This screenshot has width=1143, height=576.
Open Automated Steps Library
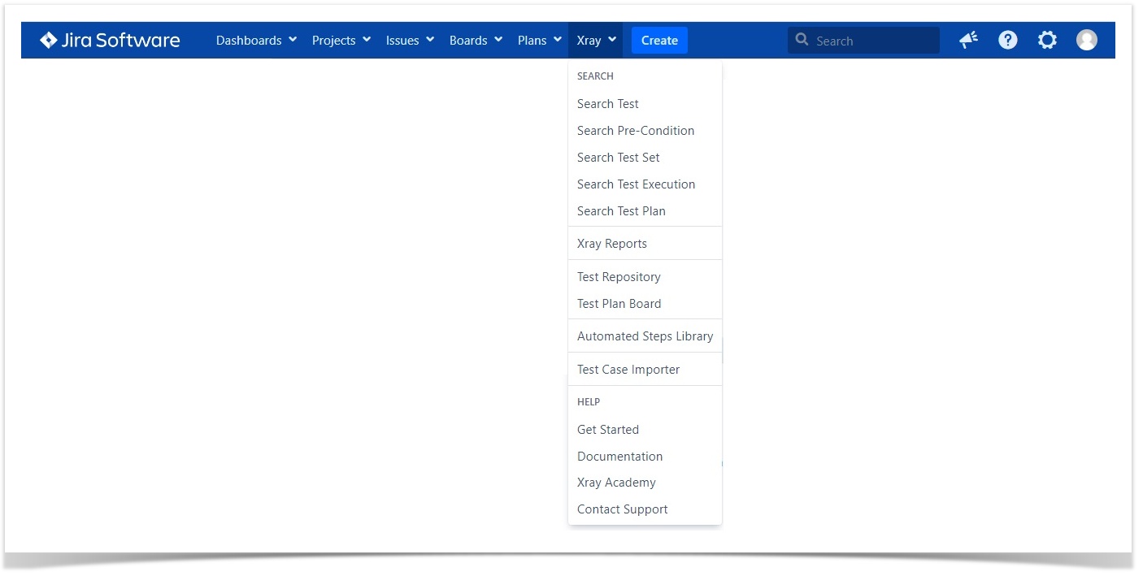click(x=645, y=336)
